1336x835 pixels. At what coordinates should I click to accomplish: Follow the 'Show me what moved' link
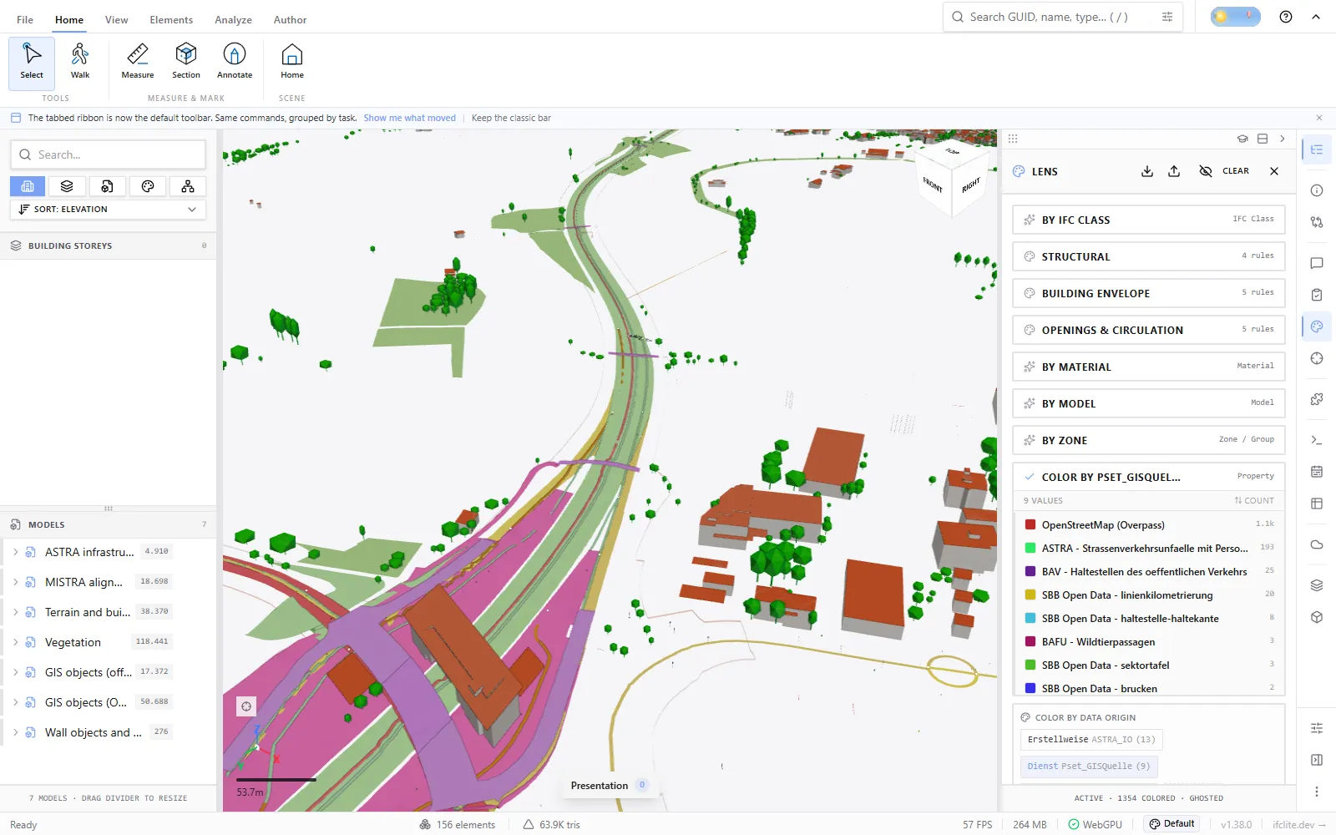point(409,118)
